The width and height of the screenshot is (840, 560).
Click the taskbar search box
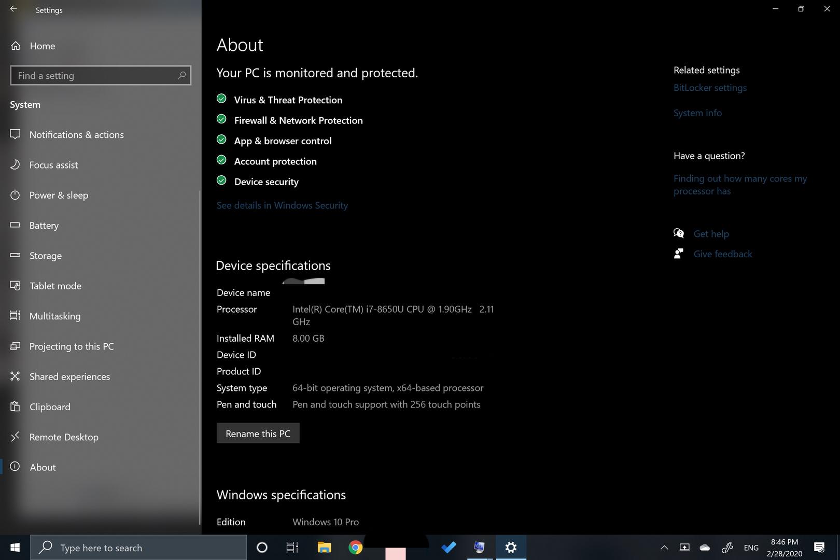click(x=138, y=548)
